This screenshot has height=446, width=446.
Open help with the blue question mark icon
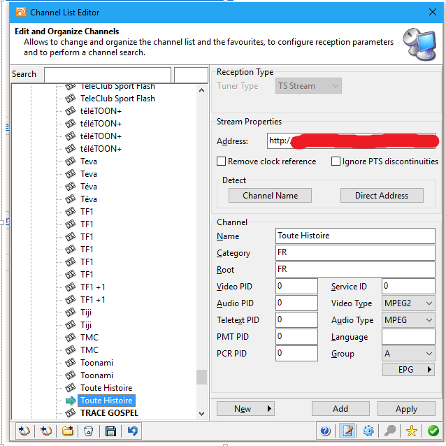click(325, 431)
